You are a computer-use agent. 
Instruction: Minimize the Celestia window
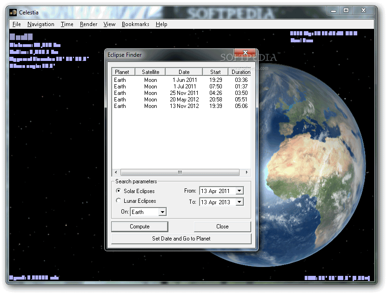tap(334, 11)
